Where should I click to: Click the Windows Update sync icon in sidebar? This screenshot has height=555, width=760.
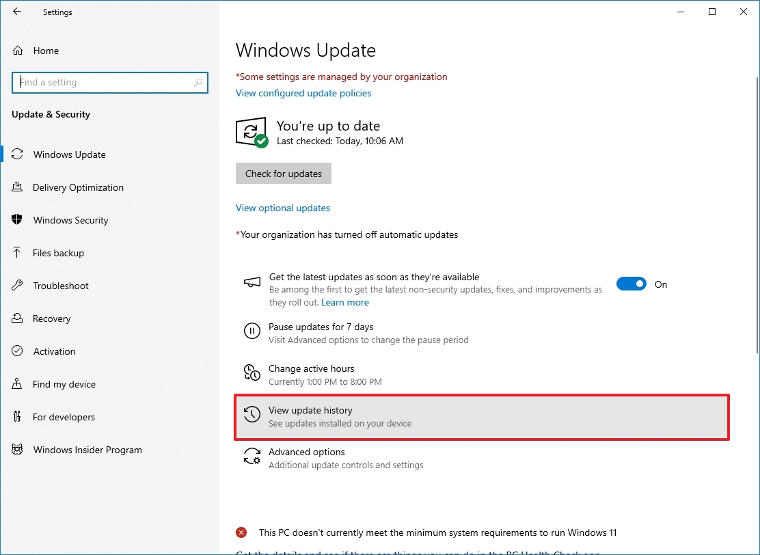pos(18,154)
